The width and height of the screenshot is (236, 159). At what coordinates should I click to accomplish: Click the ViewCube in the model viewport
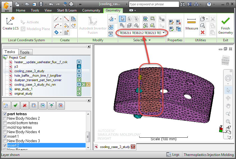click(225, 60)
